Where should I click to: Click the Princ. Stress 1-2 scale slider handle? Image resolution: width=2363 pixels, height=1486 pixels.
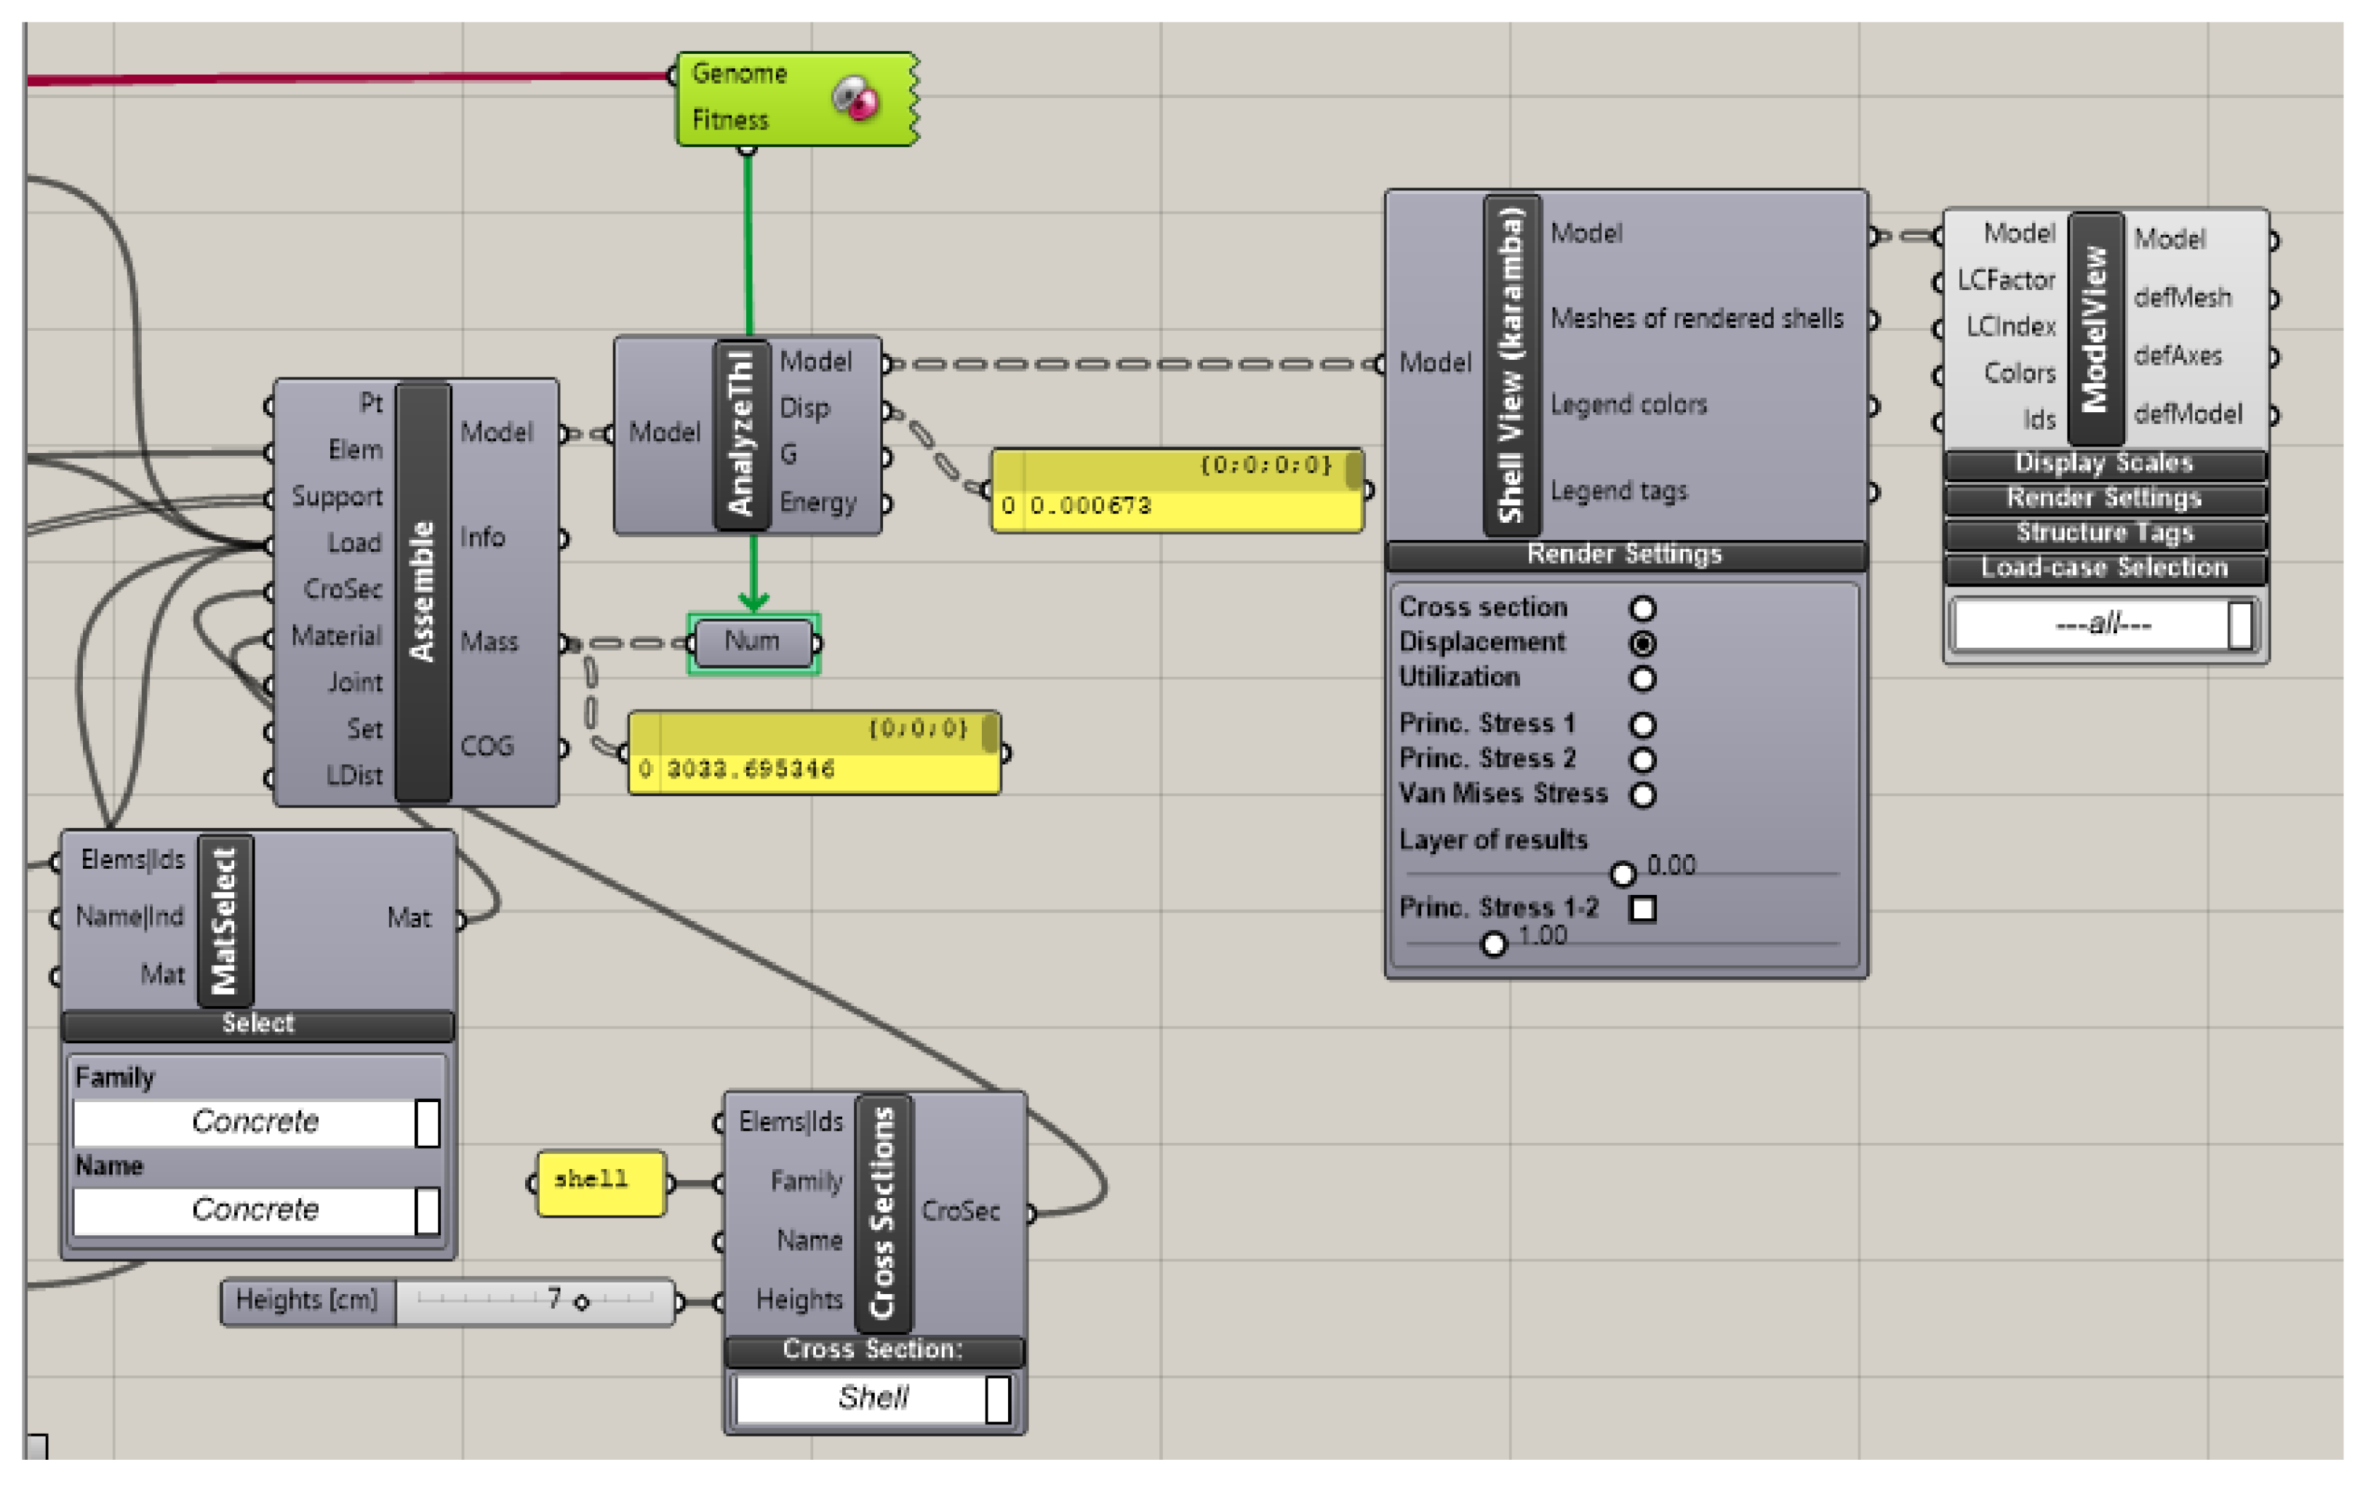point(1494,944)
